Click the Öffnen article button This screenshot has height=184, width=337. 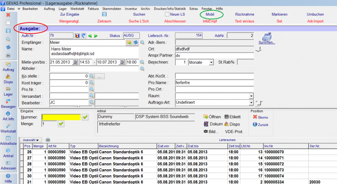click(x=212, y=117)
